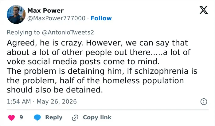
Task: Open the @AntonioTweets2 mention
Action: point(68,32)
